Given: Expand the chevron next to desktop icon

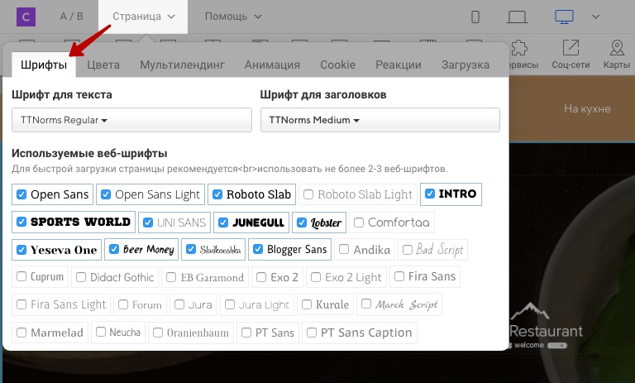Looking at the screenshot, I should (595, 17).
